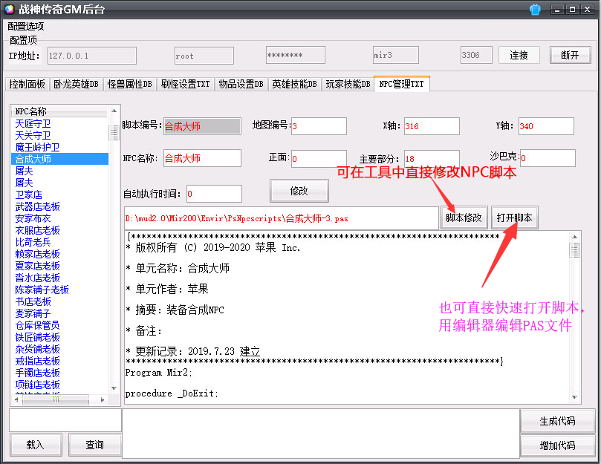This screenshot has height=464, width=601.
Task: Click the app icon in title bar
Action: click(10, 10)
